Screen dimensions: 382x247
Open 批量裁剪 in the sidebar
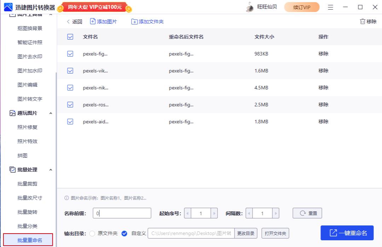(x=27, y=184)
